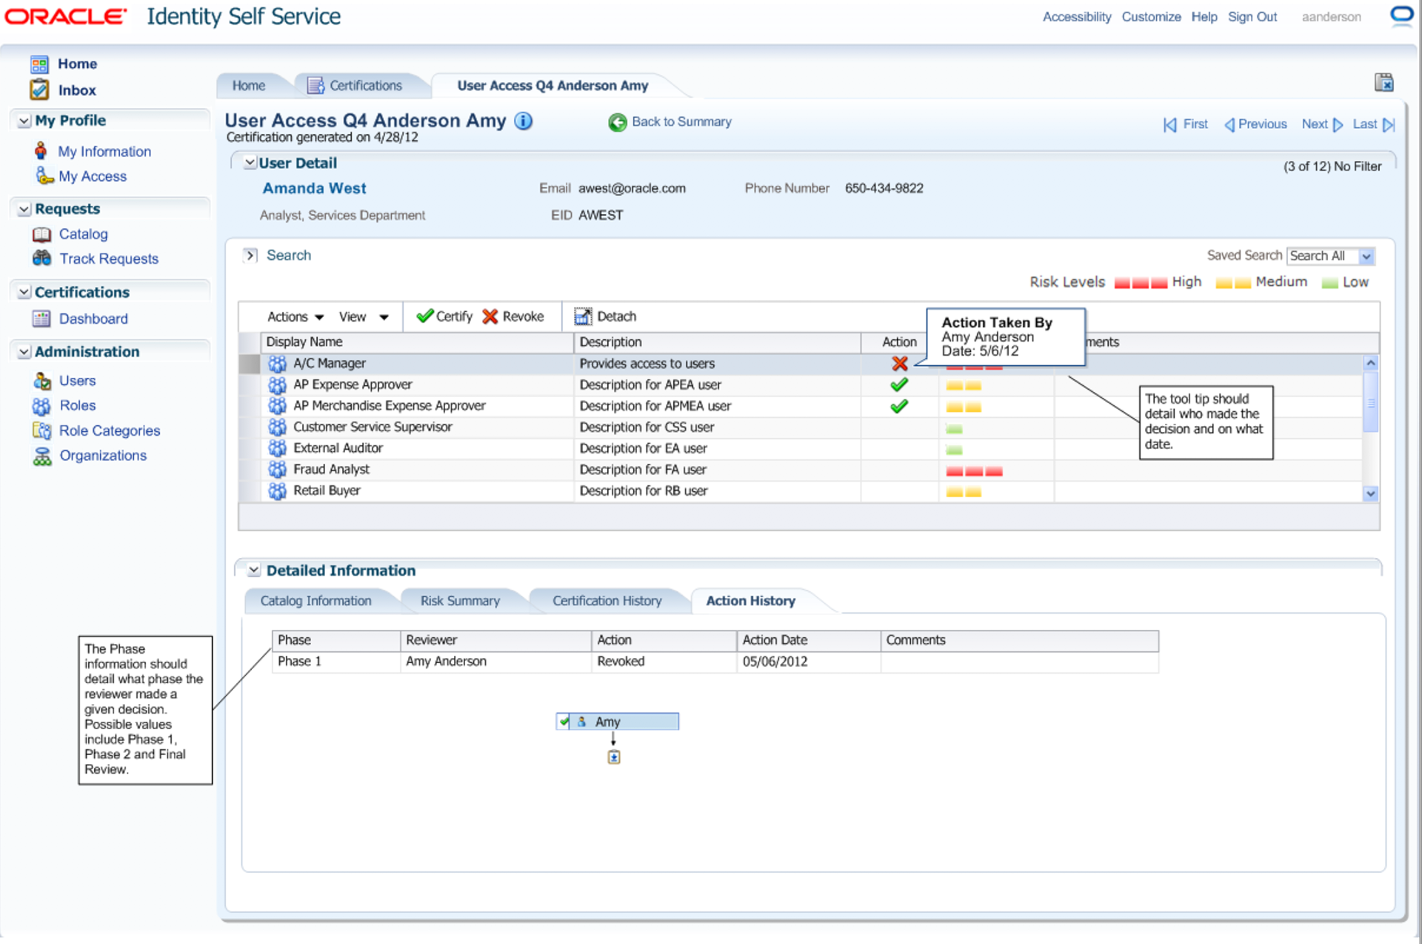Open the Saved Search combo box
The width and height of the screenshot is (1422, 944).
(x=1331, y=256)
